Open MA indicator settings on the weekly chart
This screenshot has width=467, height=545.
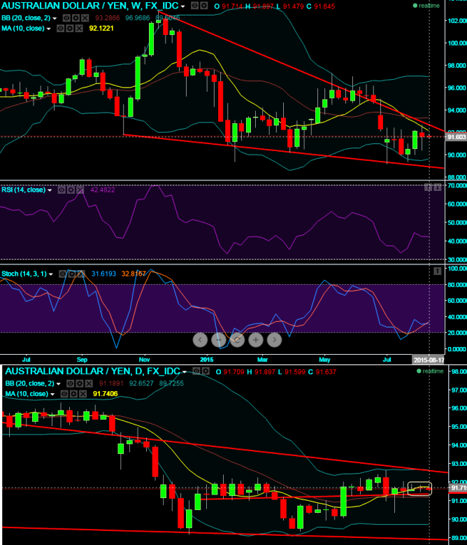pyautogui.click(x=70, y=29)
